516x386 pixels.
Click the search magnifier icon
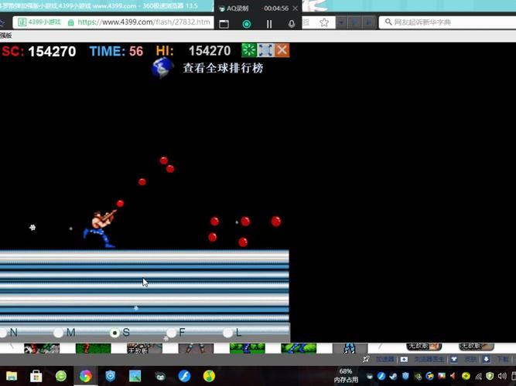pyautogui.click(x=388, y=22)
